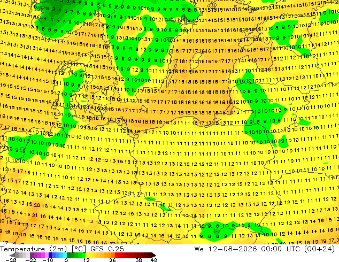Screen dimensions: 339x262
Task: Click the "[°C]" unit label
Action: [79, 249]
